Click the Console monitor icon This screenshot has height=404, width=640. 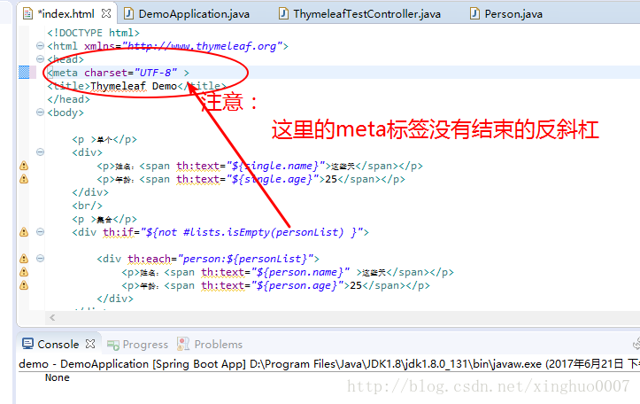27,344
